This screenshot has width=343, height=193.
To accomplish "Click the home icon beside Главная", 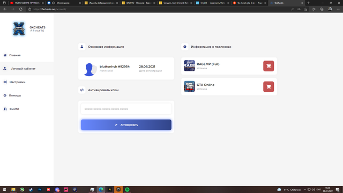I will pyautogui.click(x=5, y=55).
